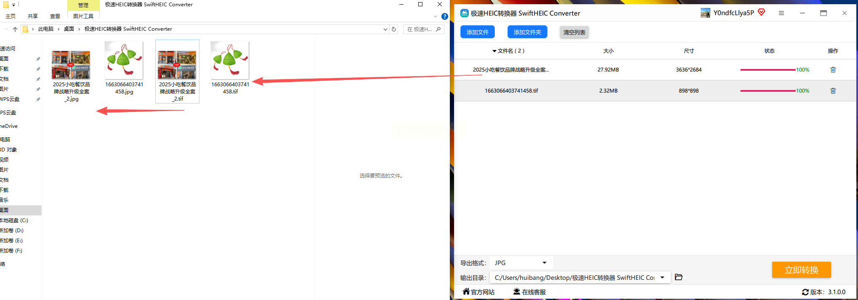Select 新加卷 (E:) in navigation pane

click(11, 241)
